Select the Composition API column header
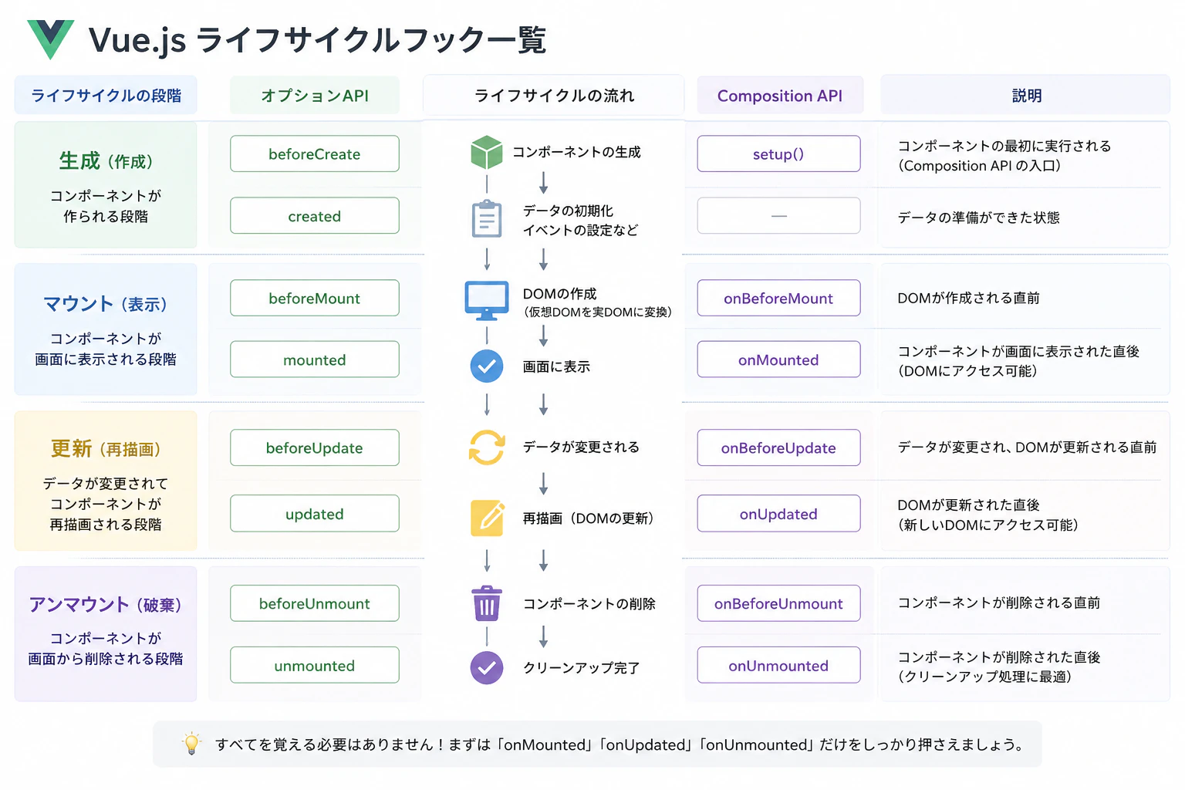The image size is (1185, 790). coord(780,96)
